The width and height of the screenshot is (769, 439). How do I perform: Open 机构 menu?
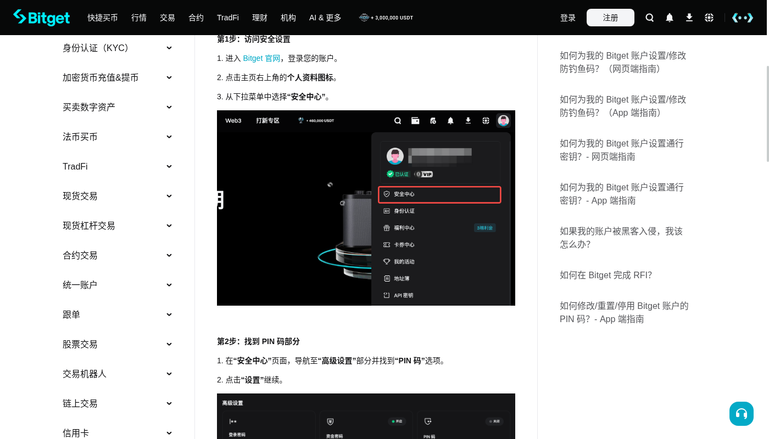pos(288,18)
